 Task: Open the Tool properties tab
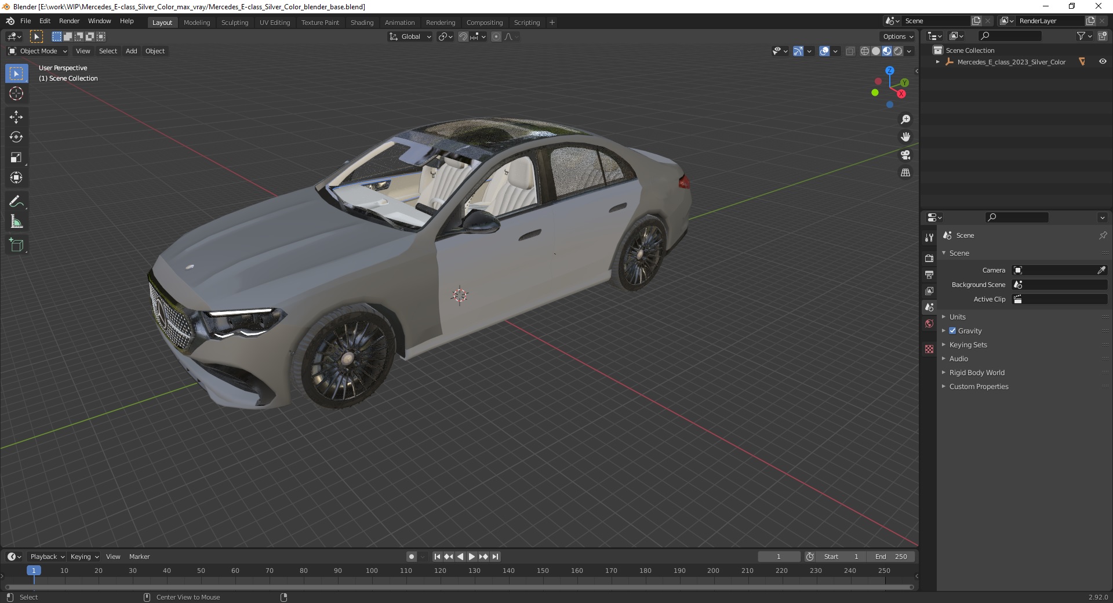click(929, 238)
